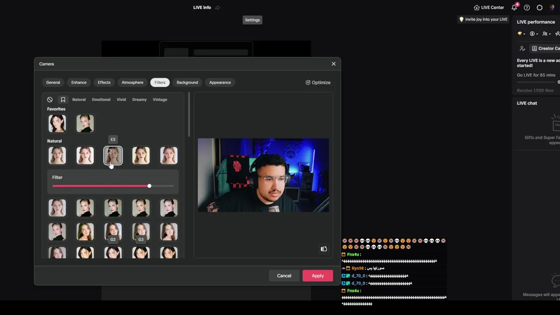This screenshot has height=315, width=560.
Task: Toggle the bookmark on the E3 filter
Action: [x=109, y=152]
